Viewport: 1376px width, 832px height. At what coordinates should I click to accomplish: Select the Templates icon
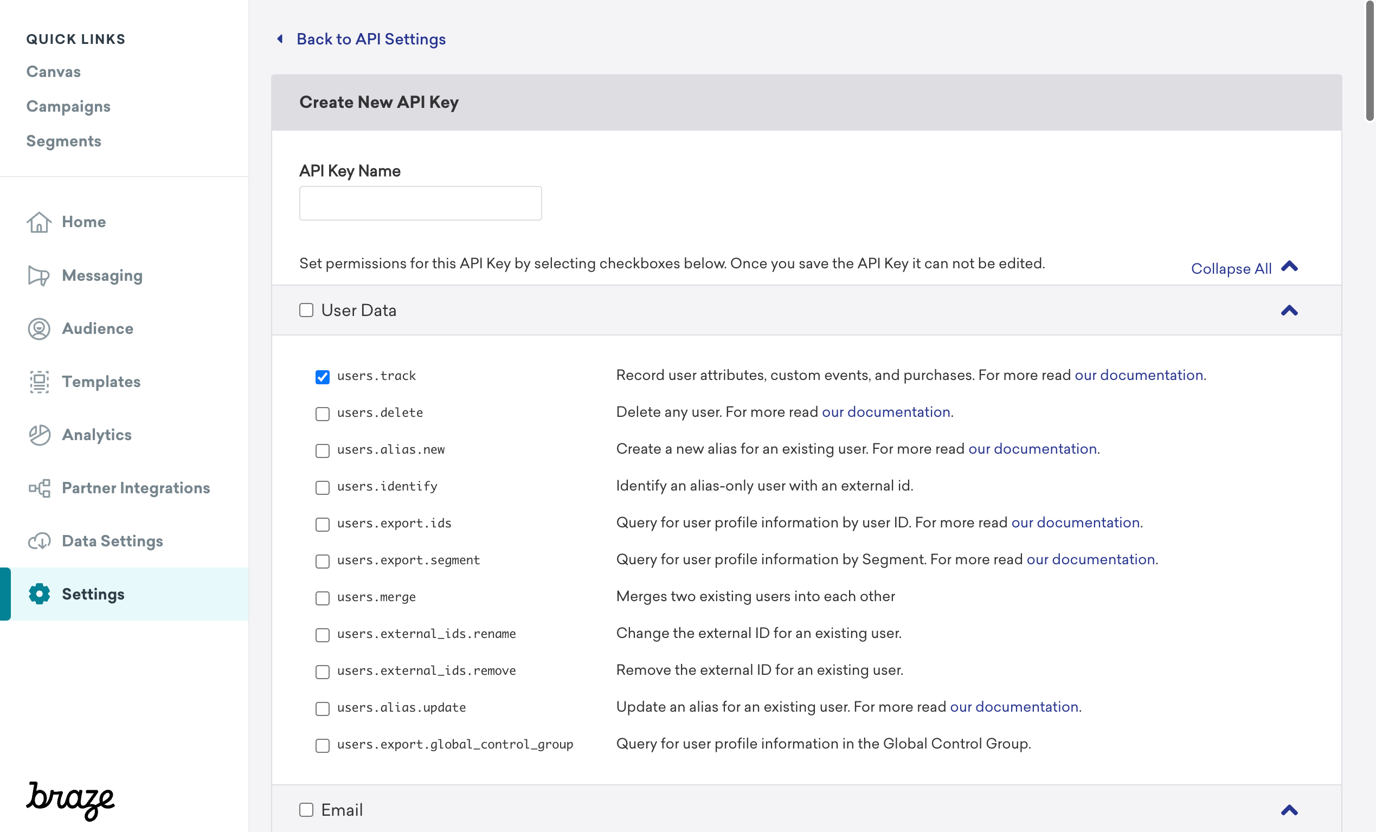click(38, 382)
